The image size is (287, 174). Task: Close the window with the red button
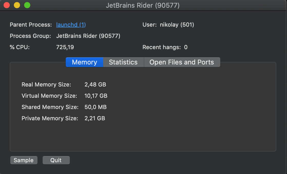(x=7, y=5)
